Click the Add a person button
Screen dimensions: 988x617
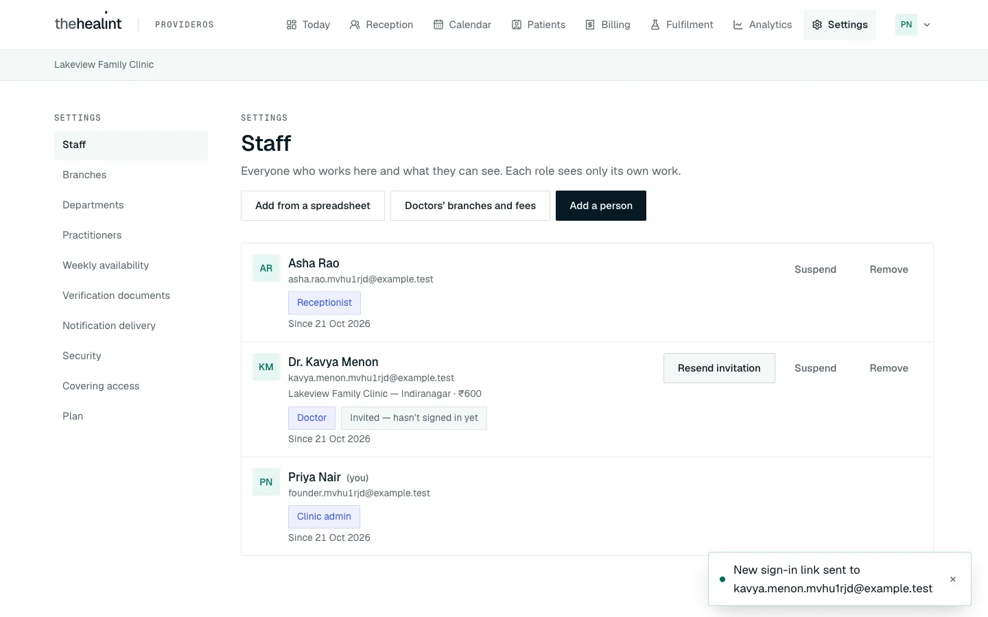pyautogui.click(x=601, y=206)
